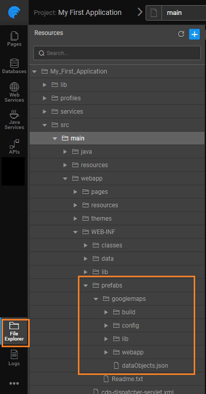Image resolution: width=206 pixels, height=394 pixels.
Task: Collapse the prefabs folder
Action: click(85, 285)
